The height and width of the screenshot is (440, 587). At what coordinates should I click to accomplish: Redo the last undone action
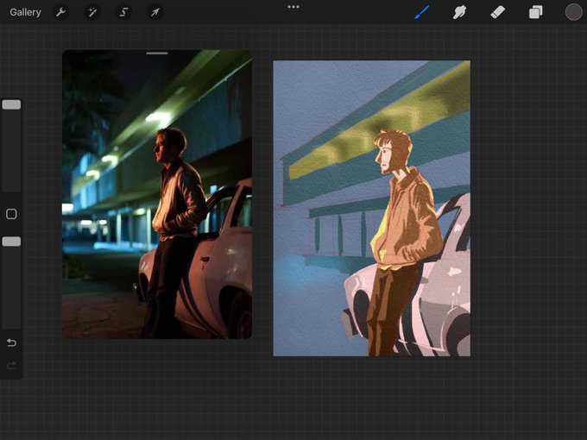click(x=11, y=365)
